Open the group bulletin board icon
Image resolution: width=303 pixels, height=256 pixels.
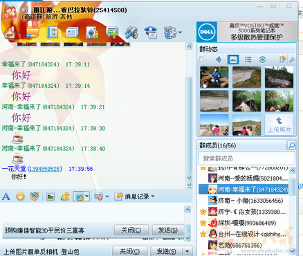pyautogui.click(x=53, y=33)
